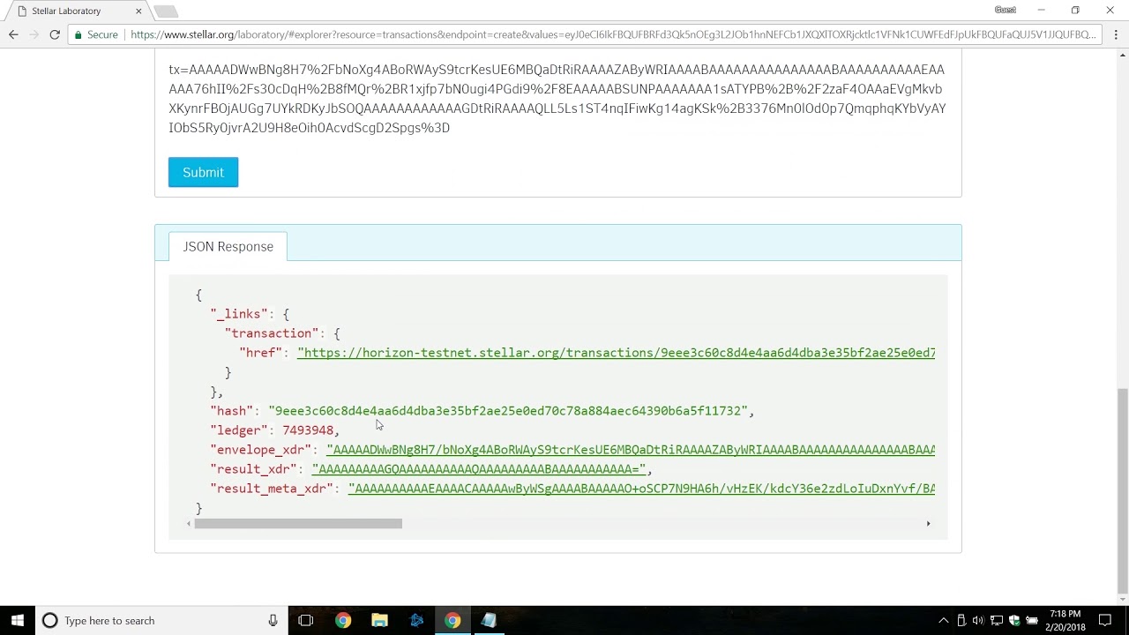This screenshot has height=635, width=1129.
Task: Click the tx= transaction query text
Action: click(x=557, y=99)
